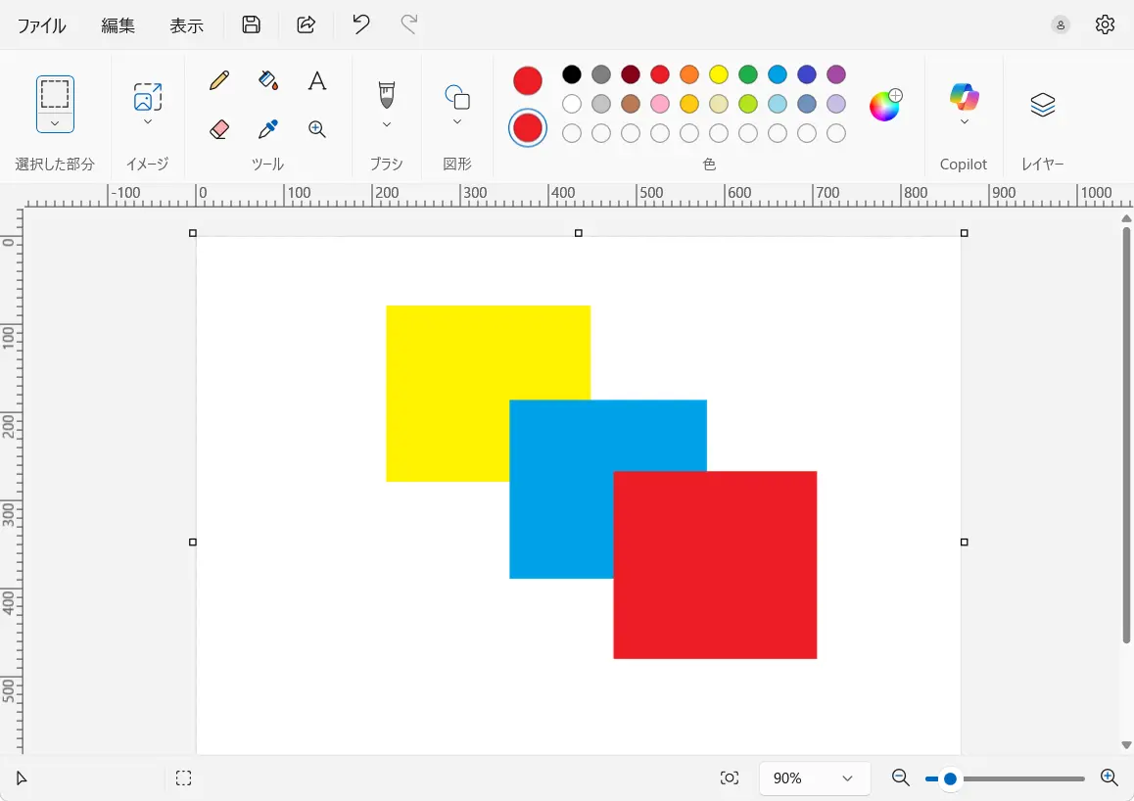Click the canvas bottom-right... right-middle resize handle

click(x=964, y=542)
